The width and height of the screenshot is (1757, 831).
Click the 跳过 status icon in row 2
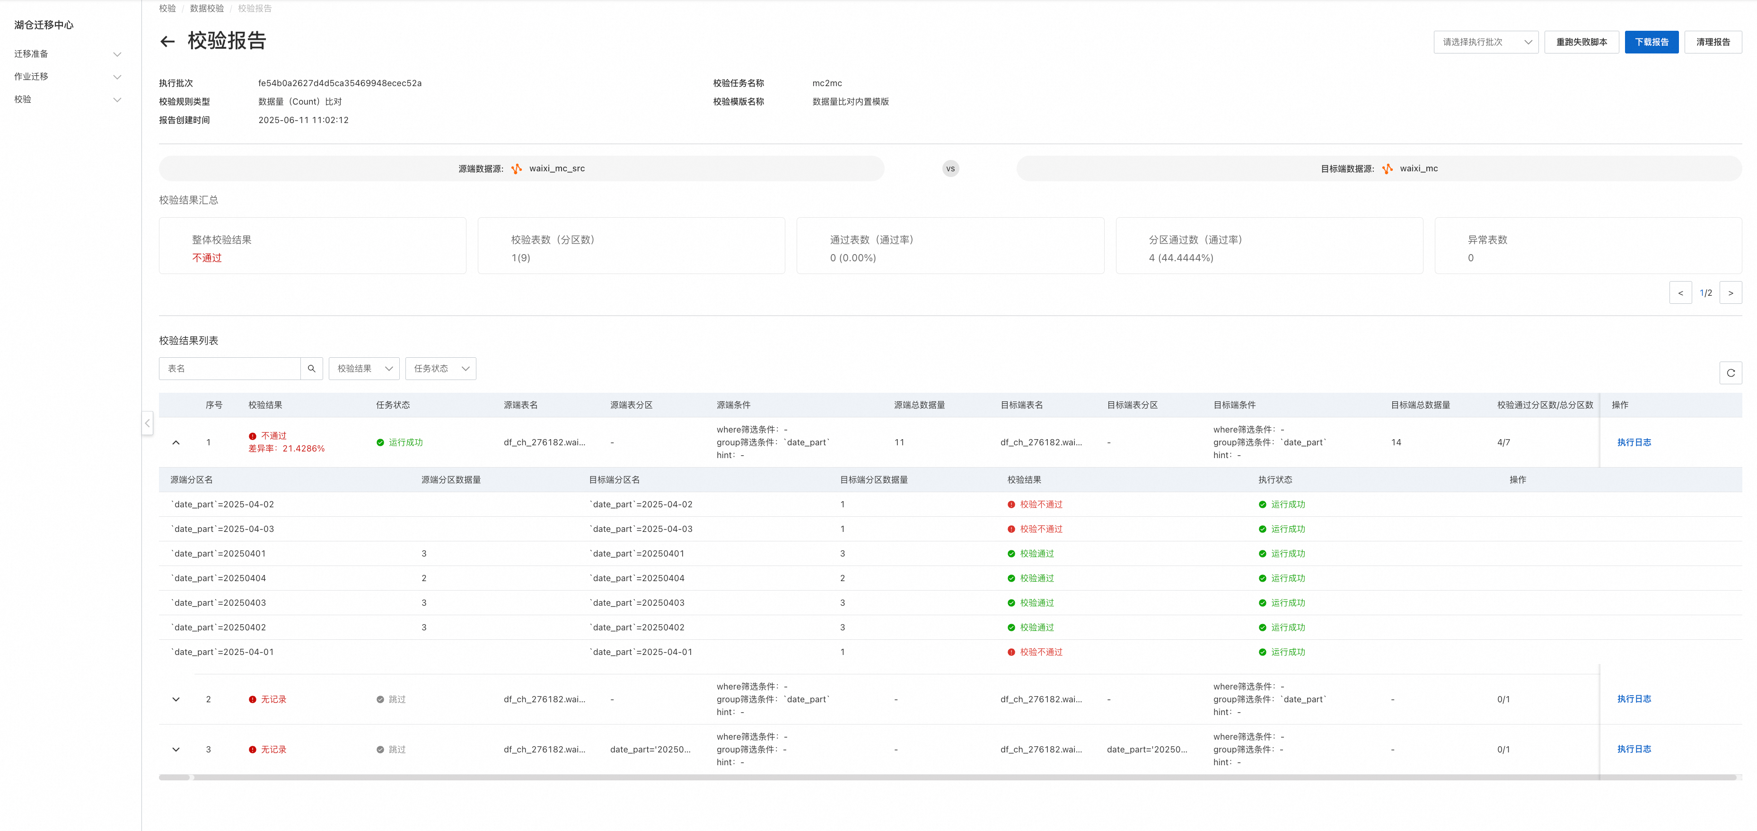tap(380, 699)
